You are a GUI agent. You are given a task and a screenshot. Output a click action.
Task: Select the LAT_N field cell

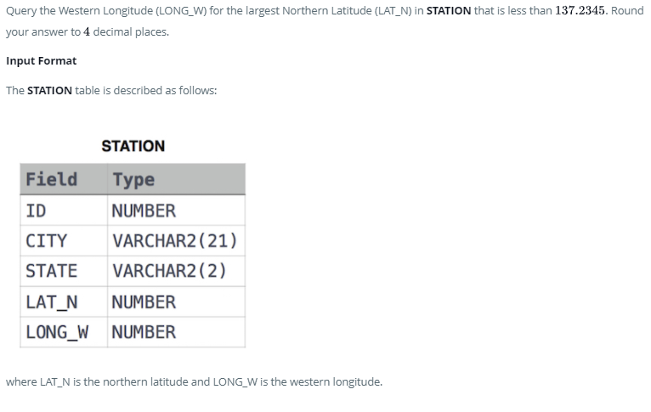(x=64, y=302)
